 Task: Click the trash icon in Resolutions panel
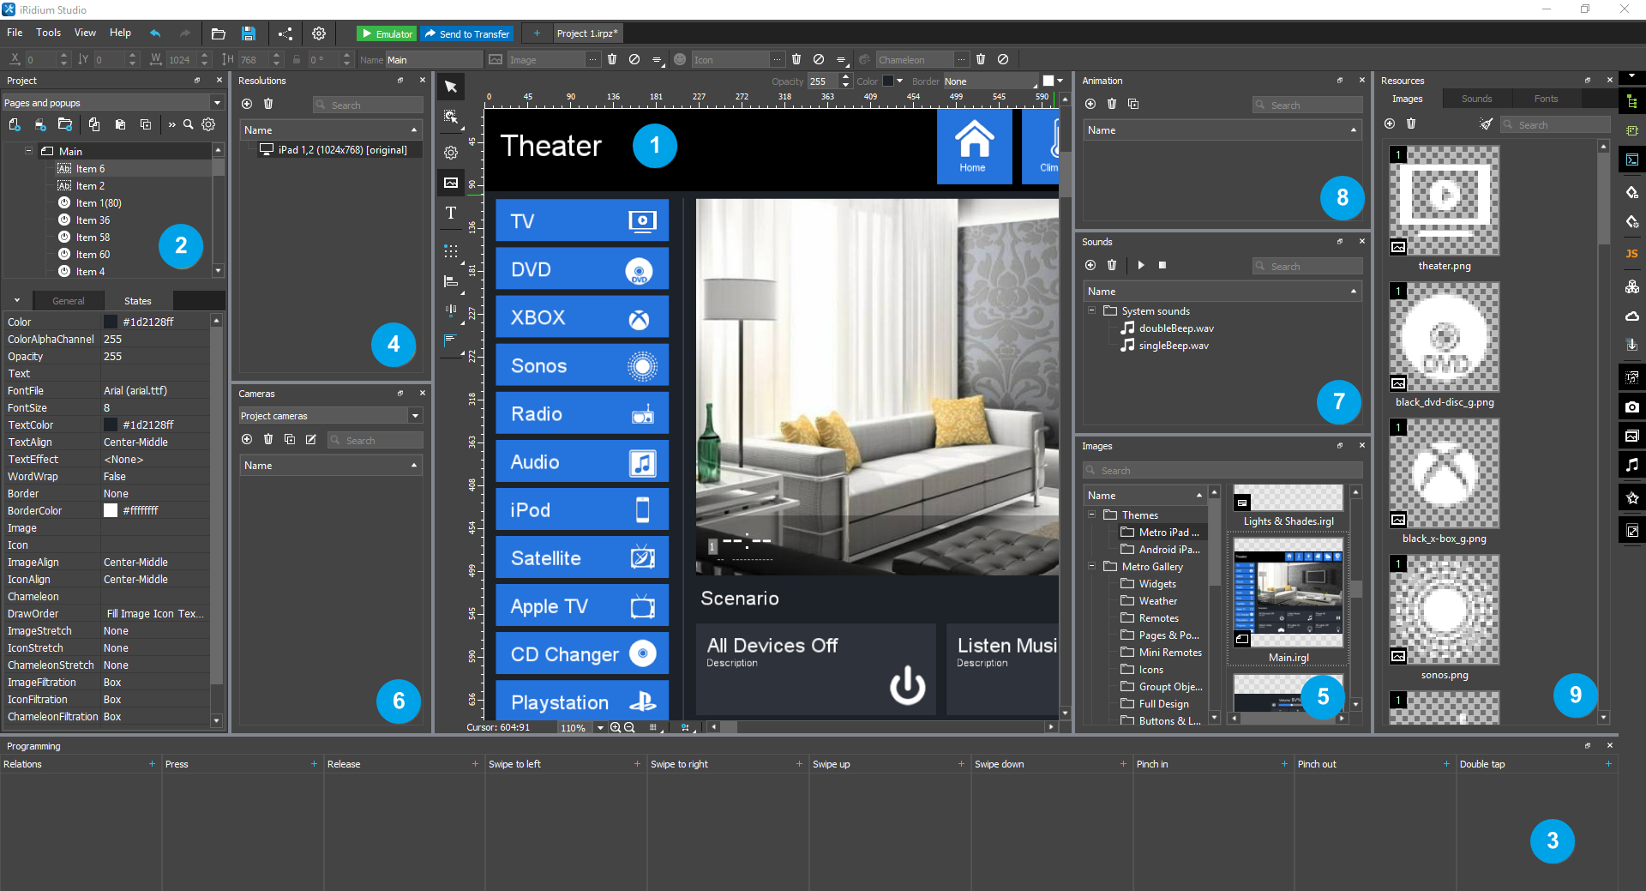(x=268, y=104)
